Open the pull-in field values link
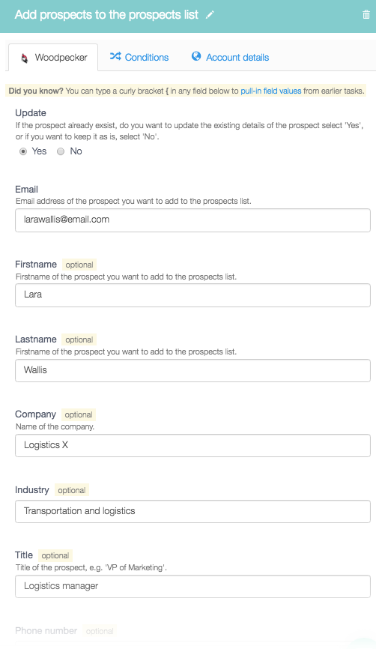 (x=271, y=91)
